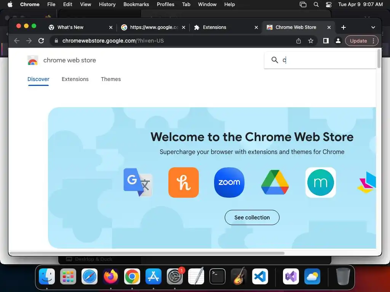Open the Window menu
The width and height of the screenshot is (390, 292).
[207, 5]
